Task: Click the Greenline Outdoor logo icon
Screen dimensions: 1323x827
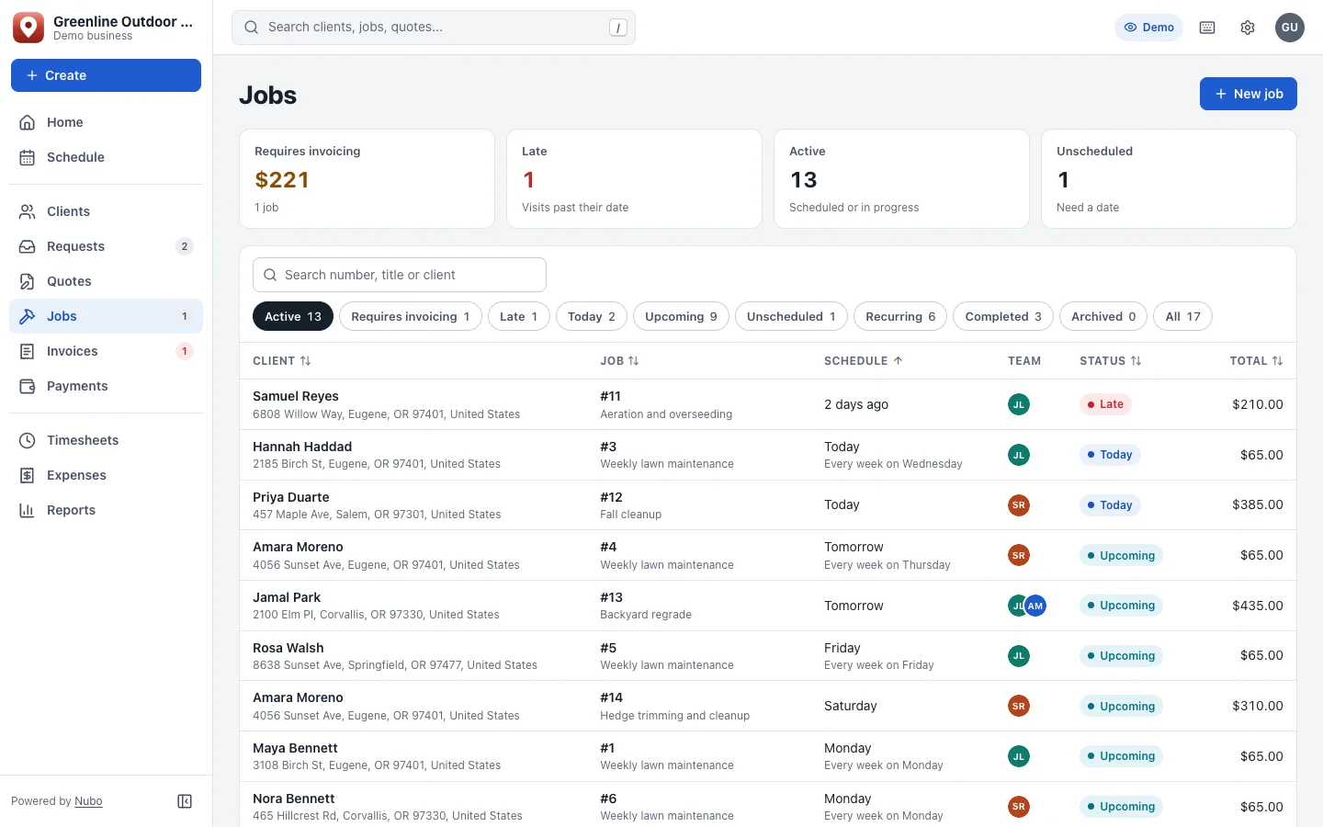Action: (28, 28)
